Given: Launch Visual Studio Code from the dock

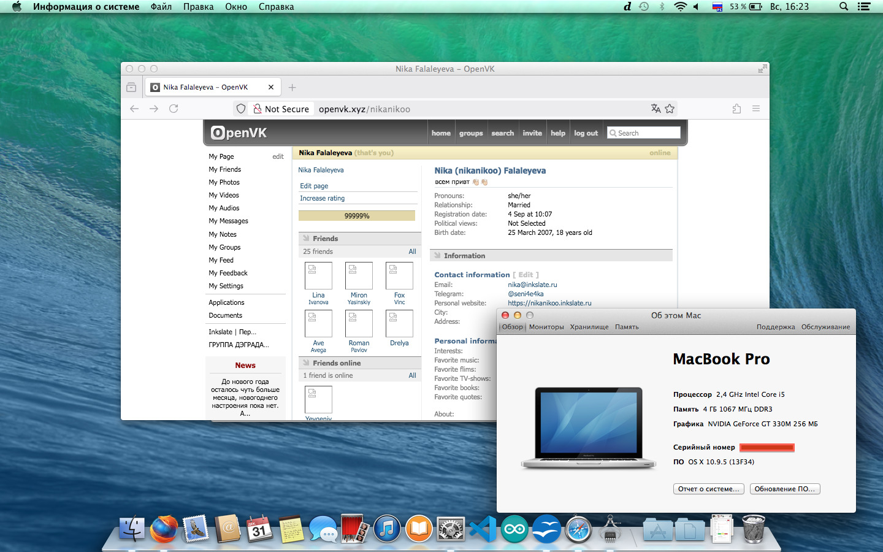Looking at the screenshot, I should 483,529.
